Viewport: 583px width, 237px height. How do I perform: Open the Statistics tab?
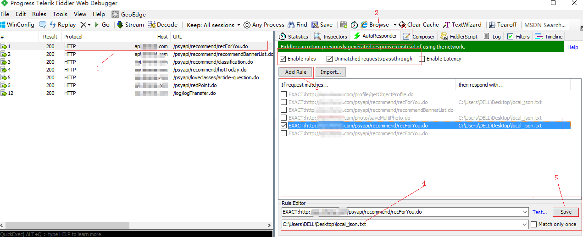coord(294,37)
